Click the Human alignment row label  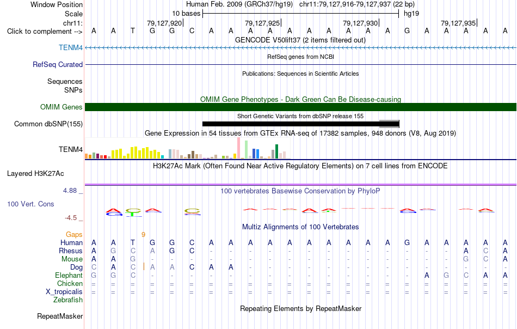click(71, 242)
